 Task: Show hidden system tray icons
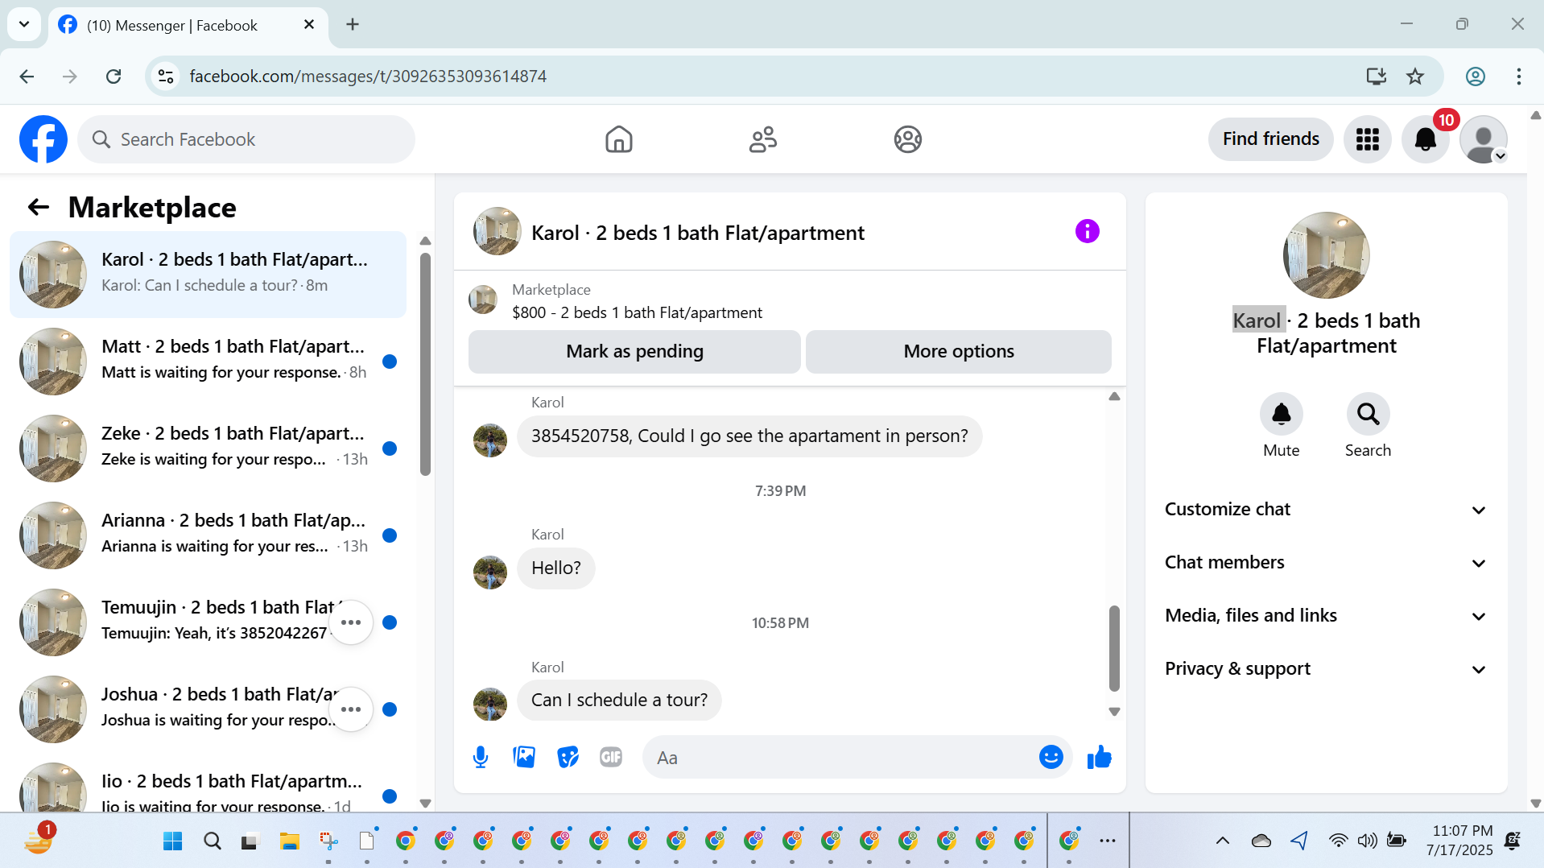click(1222, 841)
